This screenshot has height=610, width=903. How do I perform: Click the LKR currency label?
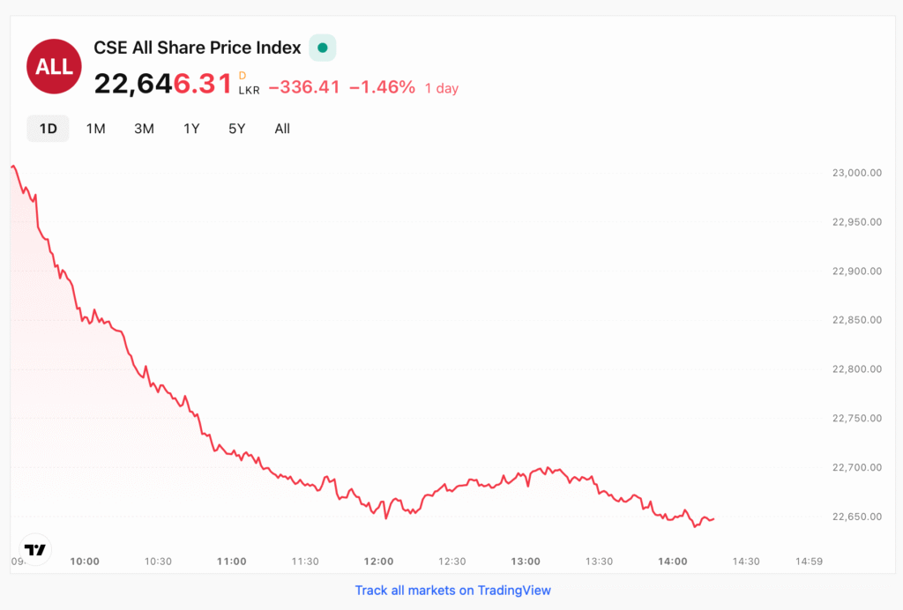coord(250,91)
